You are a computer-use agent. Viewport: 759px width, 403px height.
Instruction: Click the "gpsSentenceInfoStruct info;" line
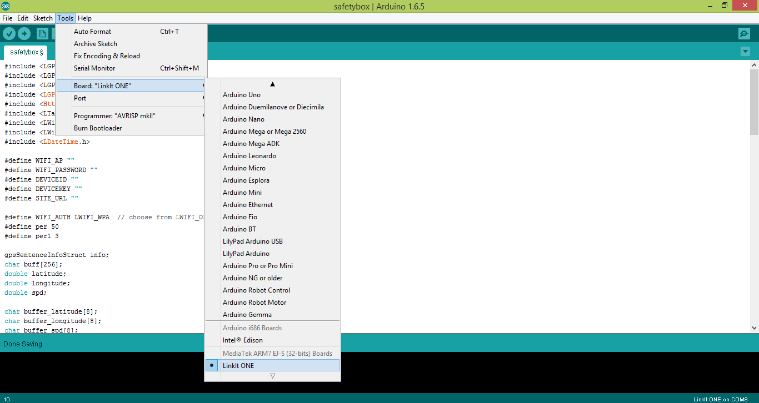click(x=57, y=255)
